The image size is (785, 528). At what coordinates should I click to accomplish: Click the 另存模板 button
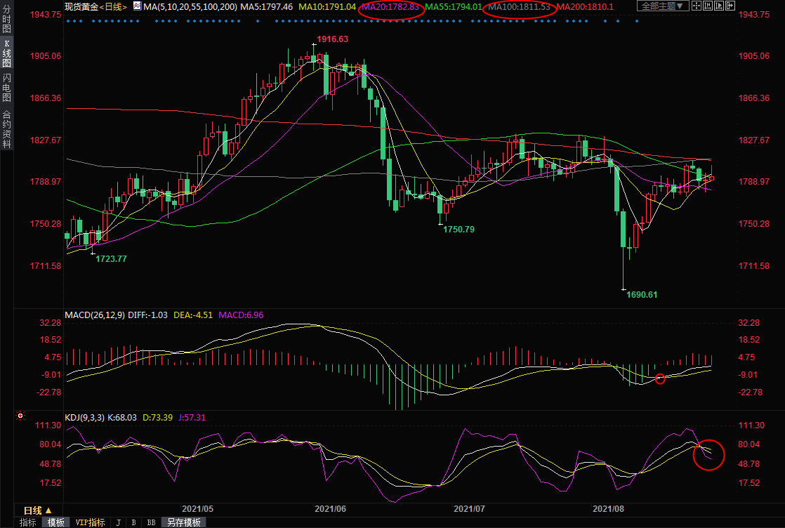pyautogui.click(x=183, y=522)
